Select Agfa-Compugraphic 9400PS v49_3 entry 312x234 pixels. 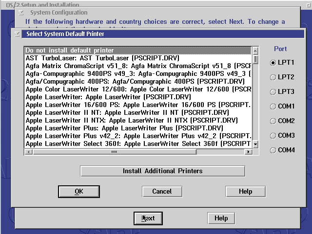tap(137, 73)
